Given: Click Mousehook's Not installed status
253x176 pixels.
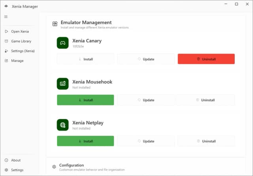Looking at the screenshot, I should tap(81, 88).
